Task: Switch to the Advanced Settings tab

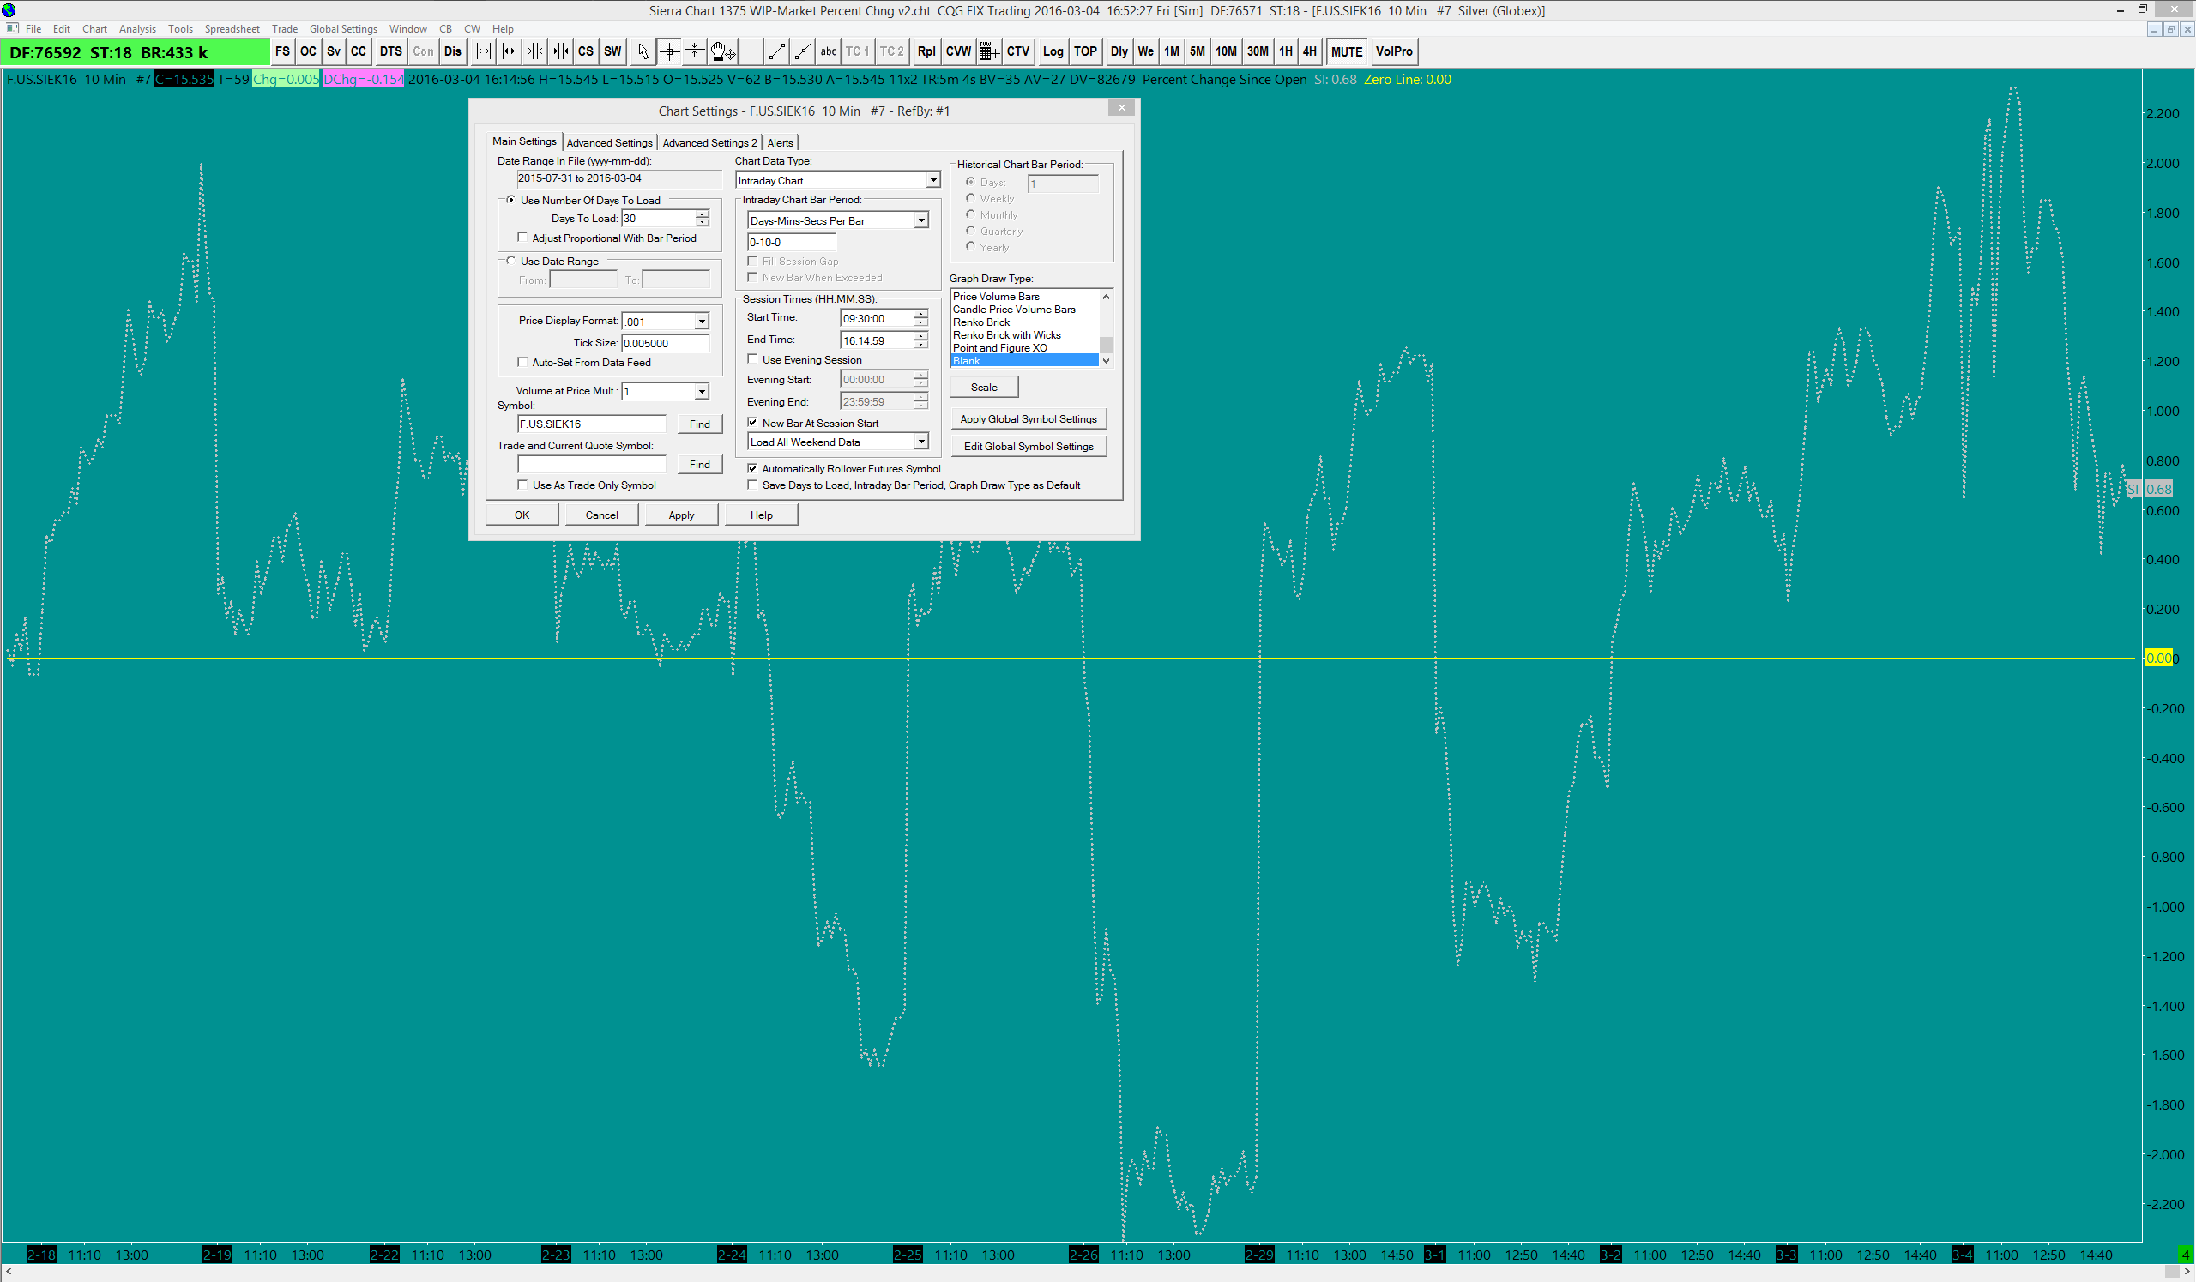Action: tap(609, 143)
